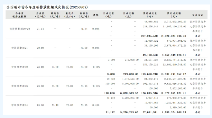Click cumulative amount 11,906,160,236.02
The height and width of the screenshot is (118, 212).
point(175,26)
